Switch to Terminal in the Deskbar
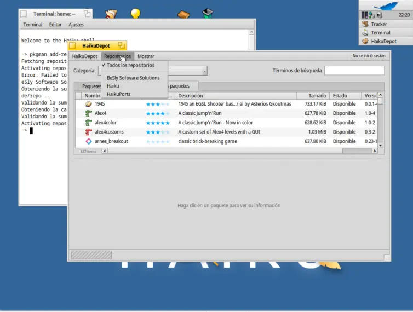The image size is (413, 312). pyautogui.click(x=386, y=33)
